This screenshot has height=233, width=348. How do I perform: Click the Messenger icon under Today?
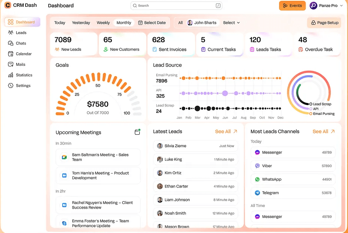pyautogui.click(x=257, y=152)
